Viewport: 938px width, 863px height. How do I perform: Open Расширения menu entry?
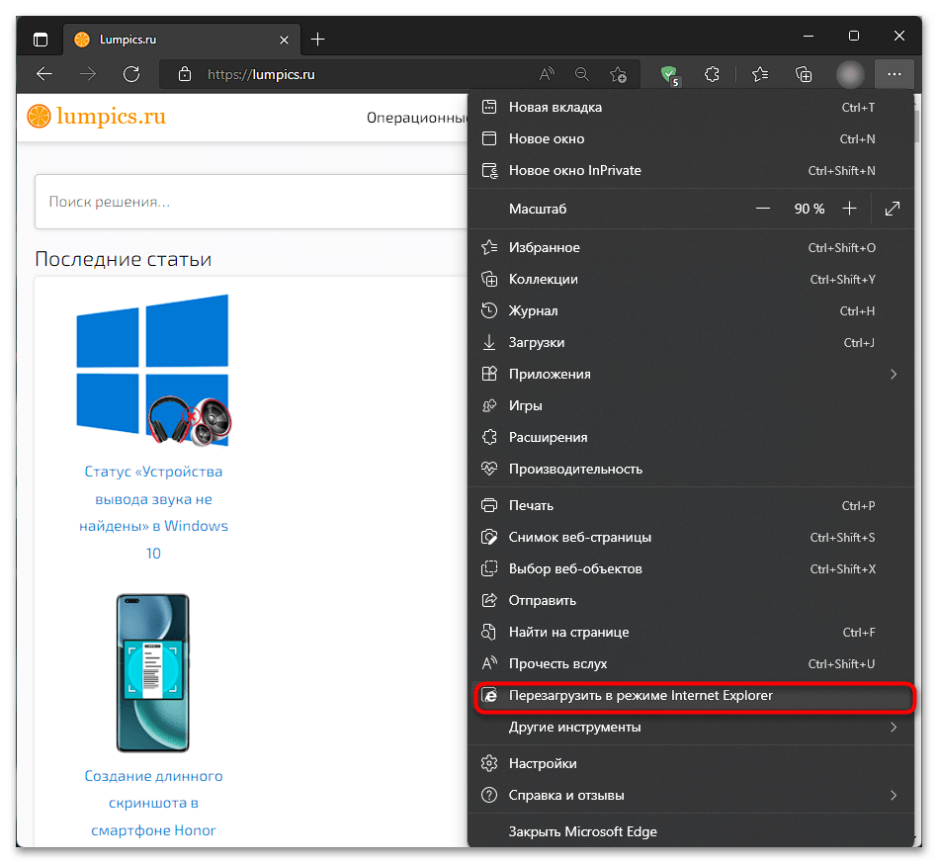(690, 438)
